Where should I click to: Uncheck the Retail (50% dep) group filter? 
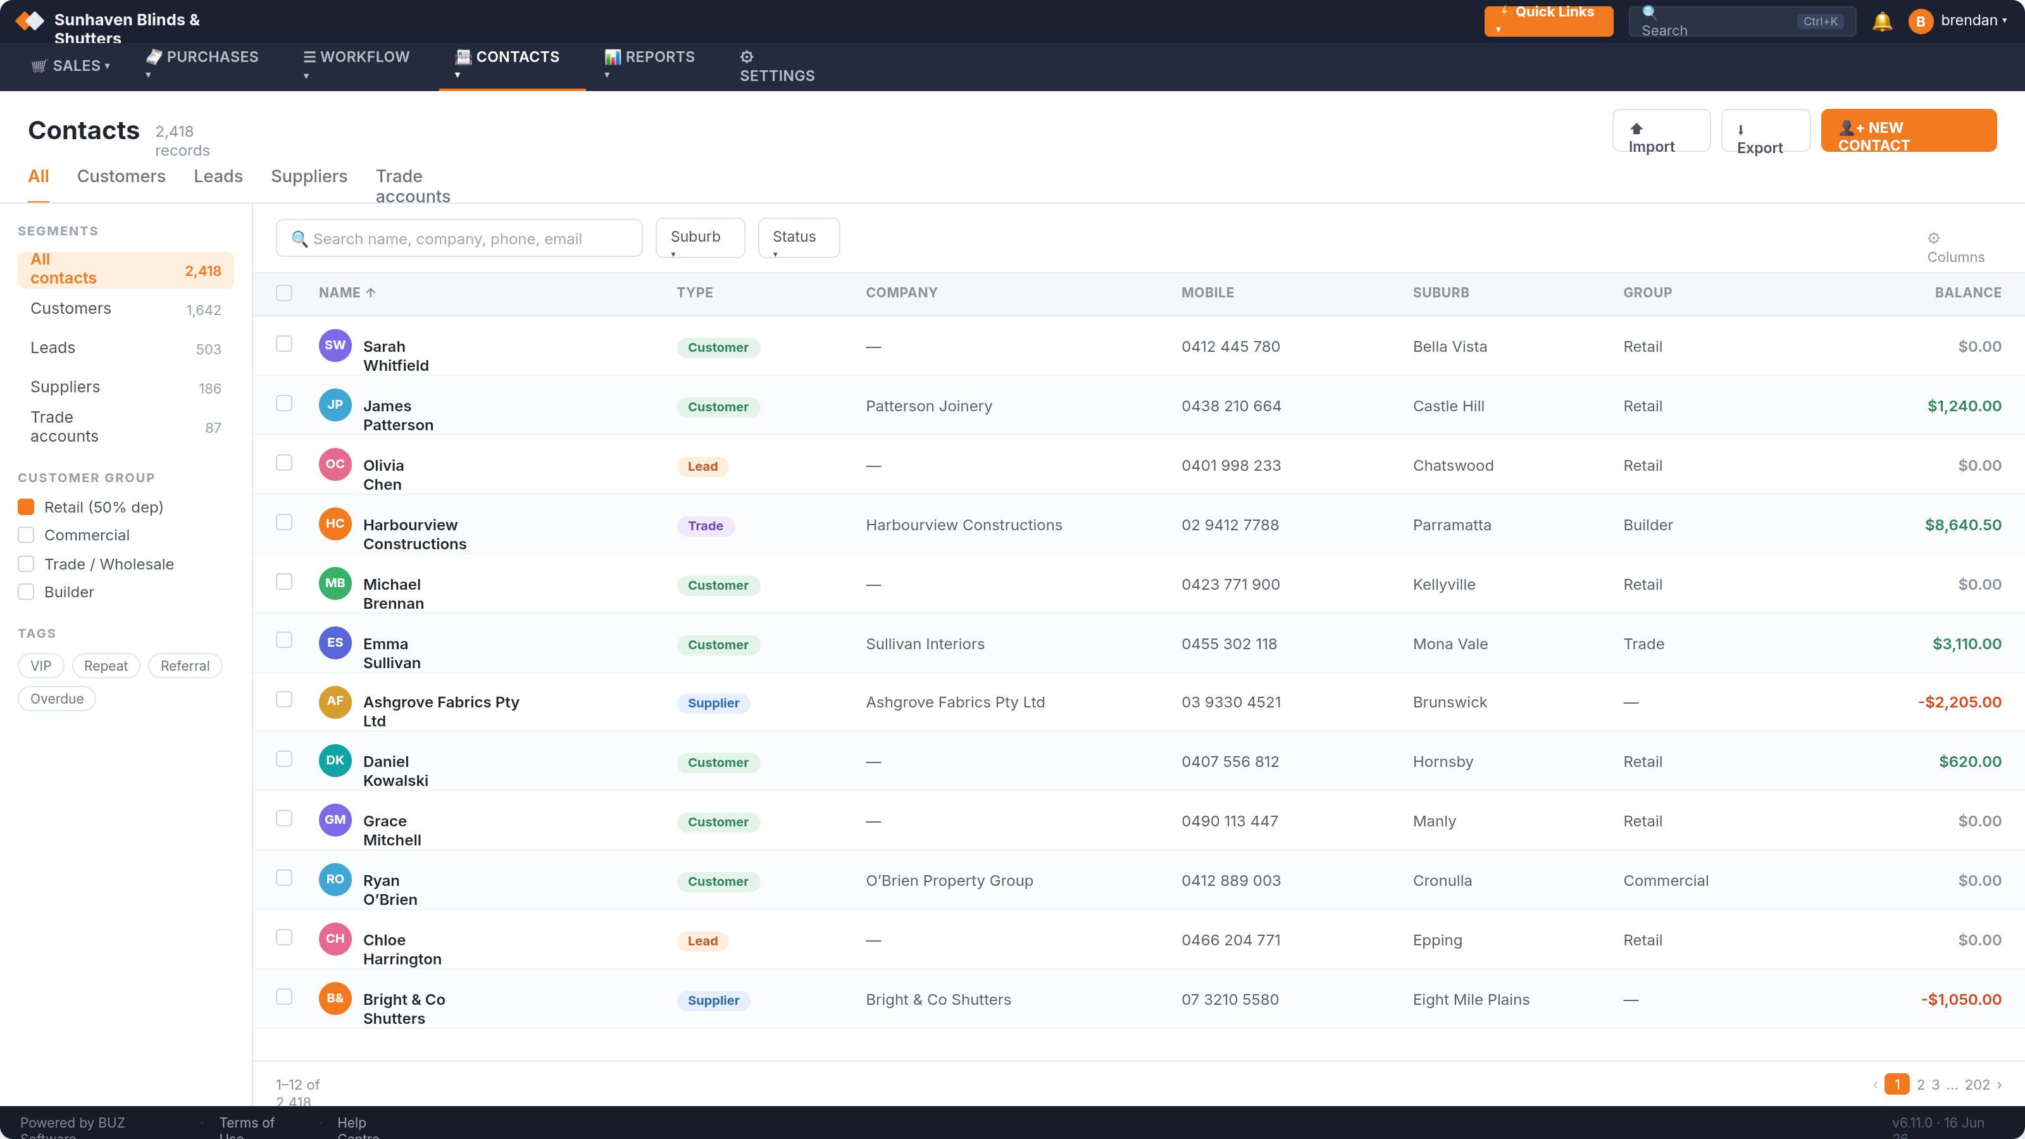pyautogui.click(x=26, y=507)
